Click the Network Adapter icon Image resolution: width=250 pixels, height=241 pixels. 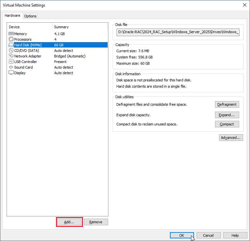pyautogui.click(x=11, y=56)
